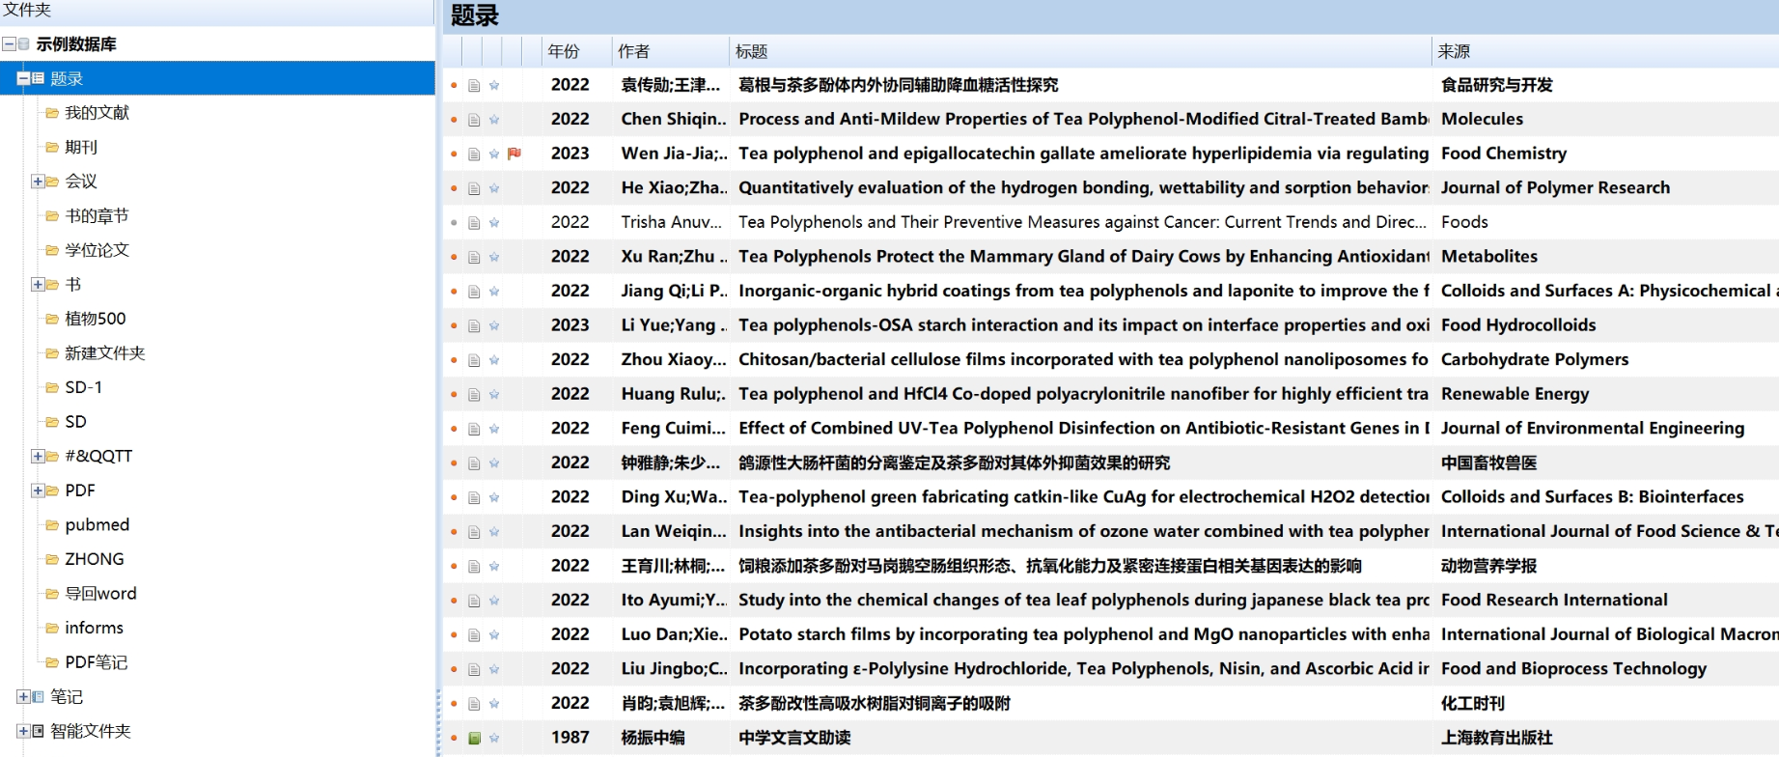
Task: Collapse the 示例数据库 root node
Action: (x=9, y=44)
